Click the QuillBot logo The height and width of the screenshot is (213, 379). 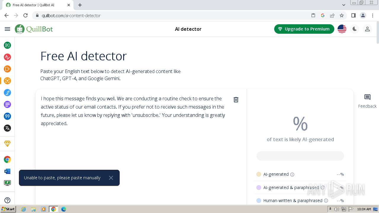coord(34,29)
